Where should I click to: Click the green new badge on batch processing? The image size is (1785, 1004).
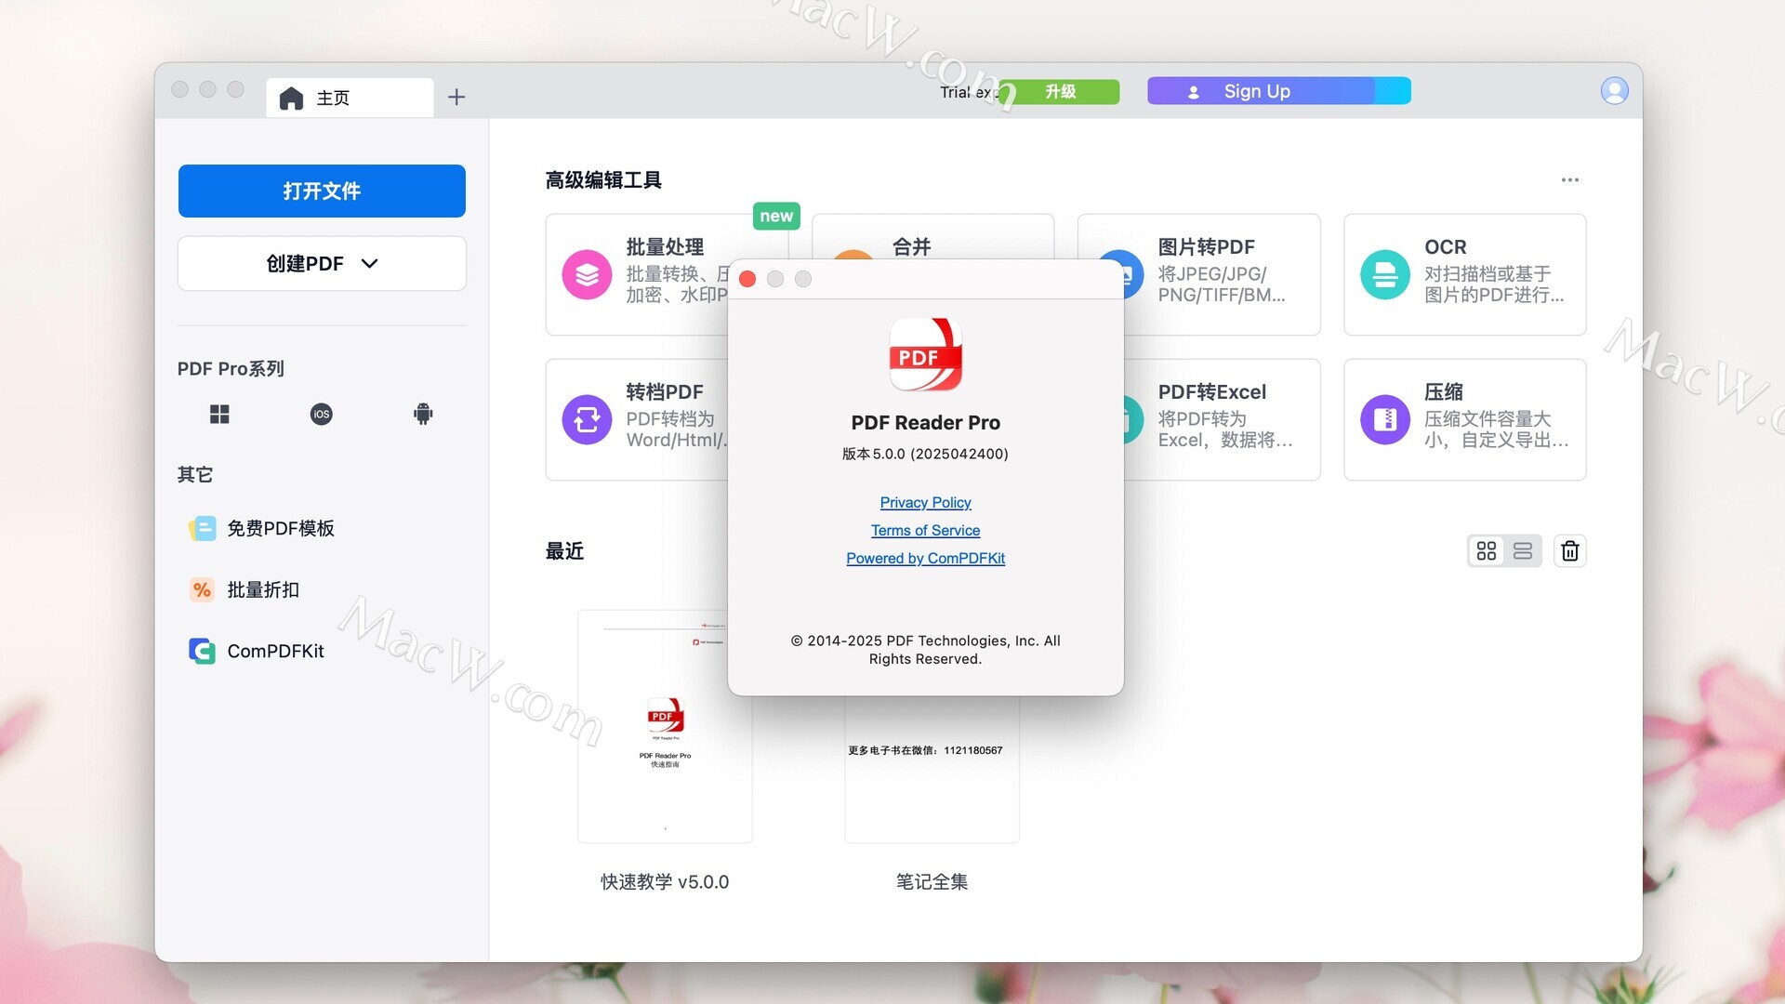tap(776, 217)
